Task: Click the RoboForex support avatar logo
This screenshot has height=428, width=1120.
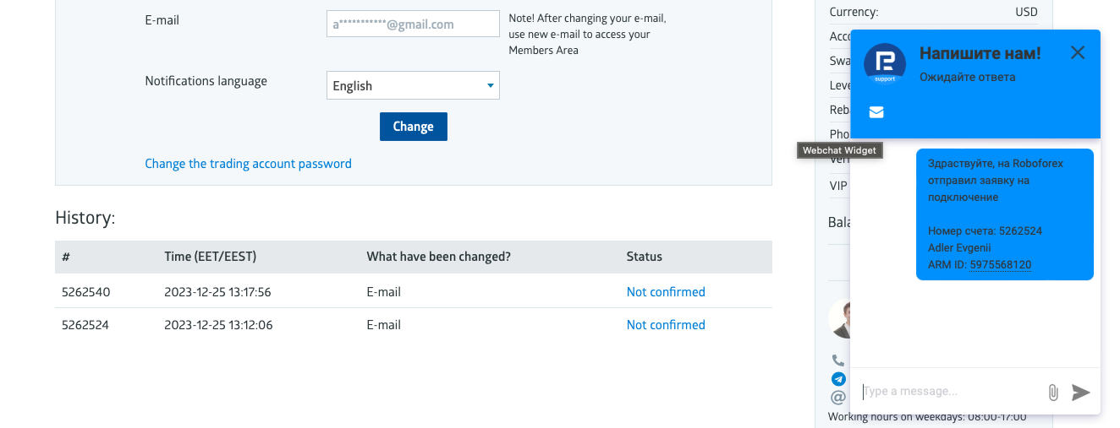Action: (885, 64)
